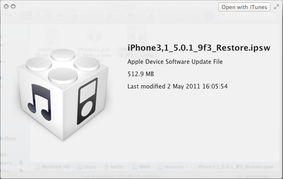Close the Quick Look preview window
283x179 pixels.
point(6,7)
